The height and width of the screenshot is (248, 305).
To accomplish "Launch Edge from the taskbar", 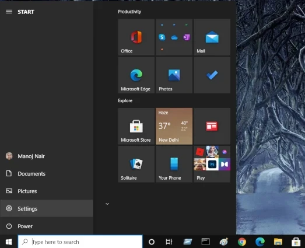I will coord(260,242).
